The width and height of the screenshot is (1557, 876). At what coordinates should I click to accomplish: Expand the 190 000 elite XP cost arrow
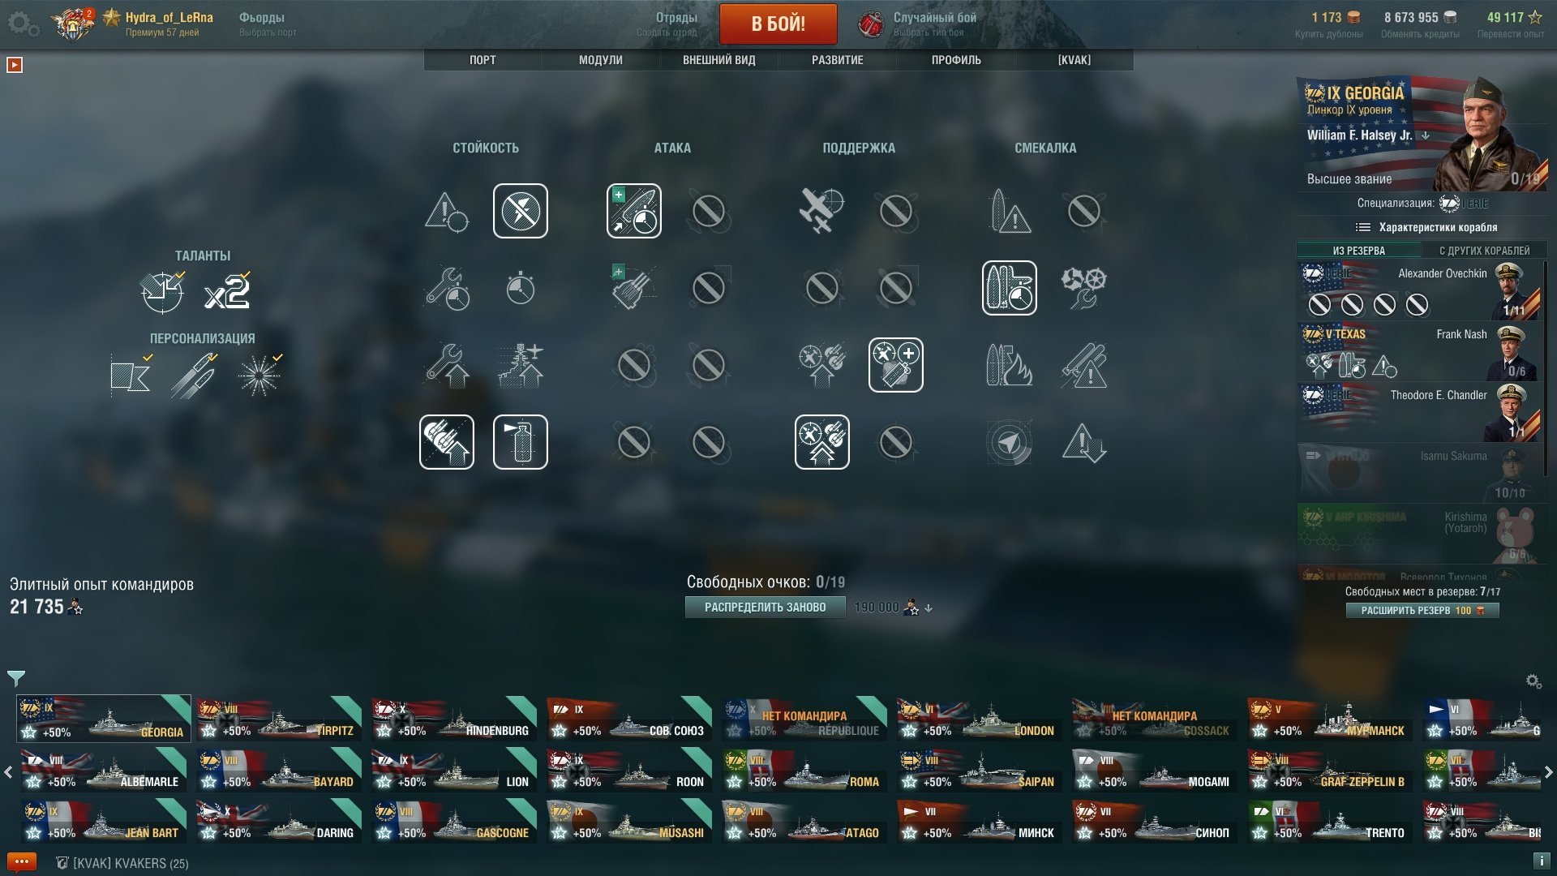[929, 608]
